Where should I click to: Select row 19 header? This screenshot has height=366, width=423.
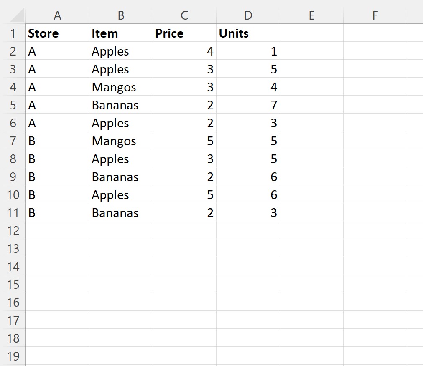[x=13, y=356]
